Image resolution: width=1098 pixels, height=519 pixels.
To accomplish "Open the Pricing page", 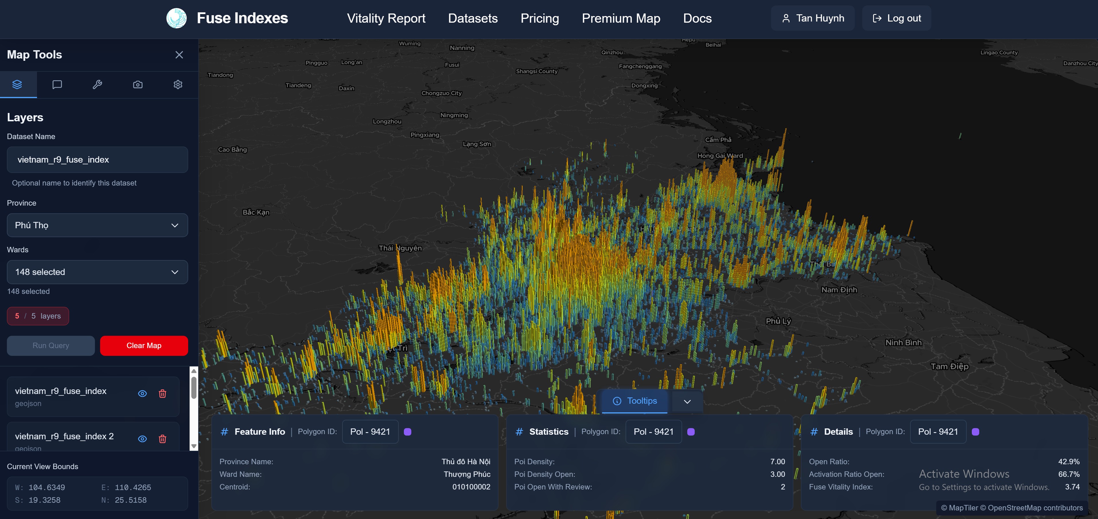I will 540,18.
